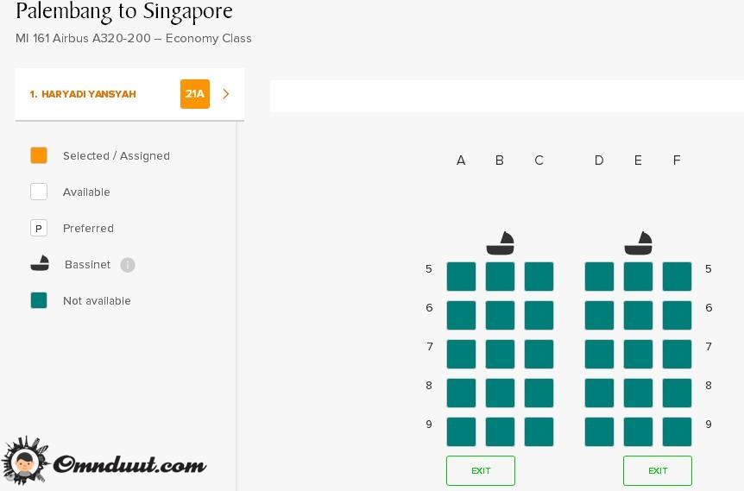
Task: Open passenger 1. Haryadi Yansyah tab
Action: pyautogui.click(x=83, y=94)
